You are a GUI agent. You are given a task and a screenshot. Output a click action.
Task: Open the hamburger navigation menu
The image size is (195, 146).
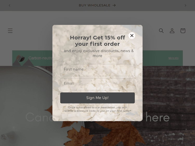pos(10,31)
